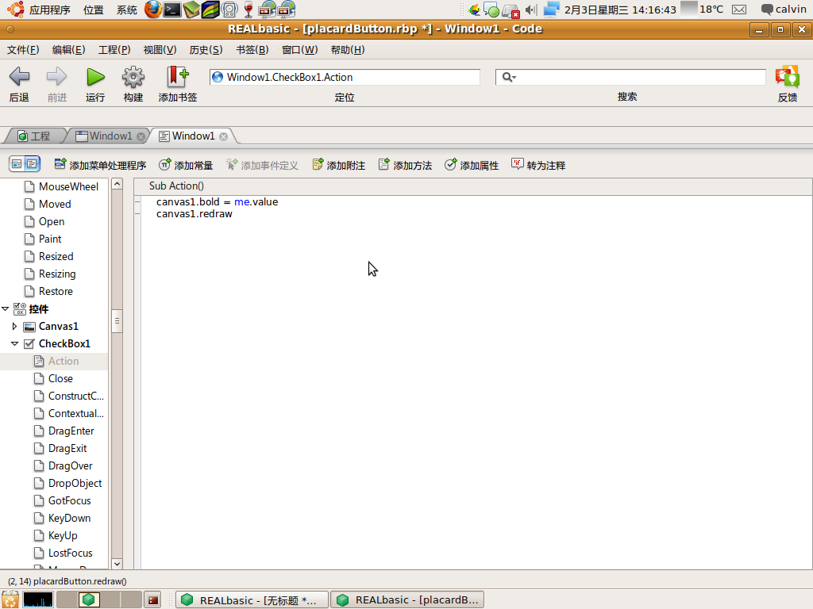Open the 编辑(E) menu
The height and width of the screenshot is (609, 813).
click(x=68, y=50)
